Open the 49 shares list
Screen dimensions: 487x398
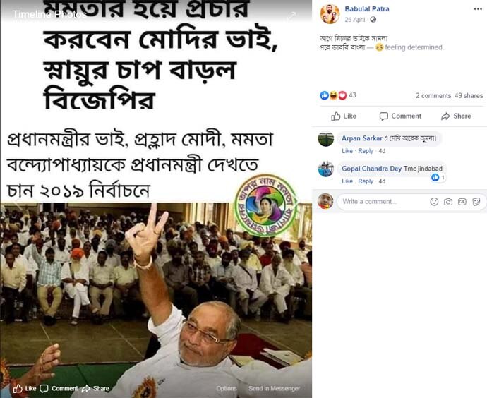click(469, 96)
